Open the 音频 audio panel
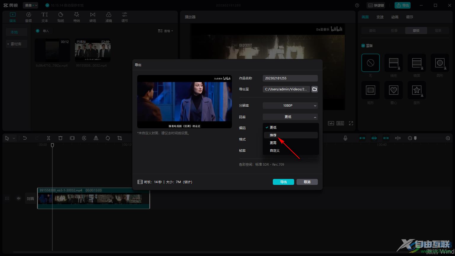455x256 pixels. (x=29, y=17)
